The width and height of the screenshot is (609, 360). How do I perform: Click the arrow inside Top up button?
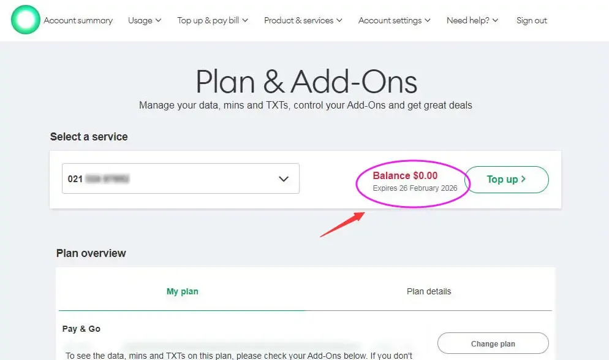(523, 180)
